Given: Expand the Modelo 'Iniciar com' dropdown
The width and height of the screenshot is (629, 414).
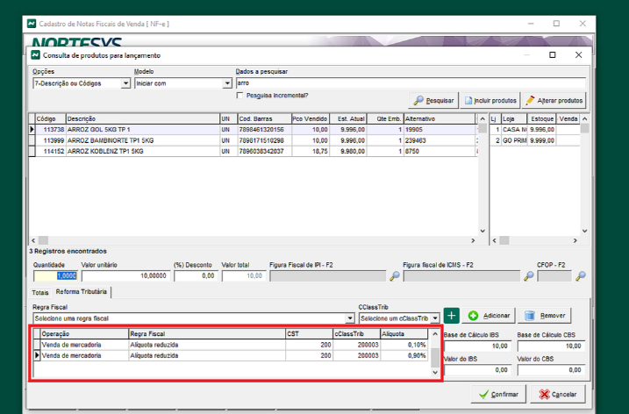Looking at the screenshot, I should point(225,83).
